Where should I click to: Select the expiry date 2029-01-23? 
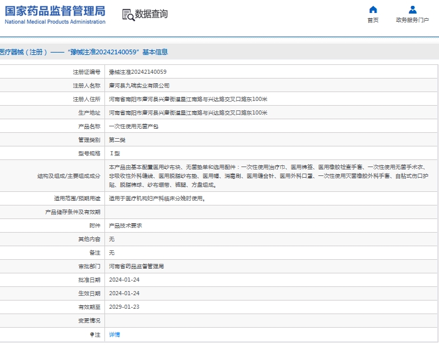pos(124,307)
